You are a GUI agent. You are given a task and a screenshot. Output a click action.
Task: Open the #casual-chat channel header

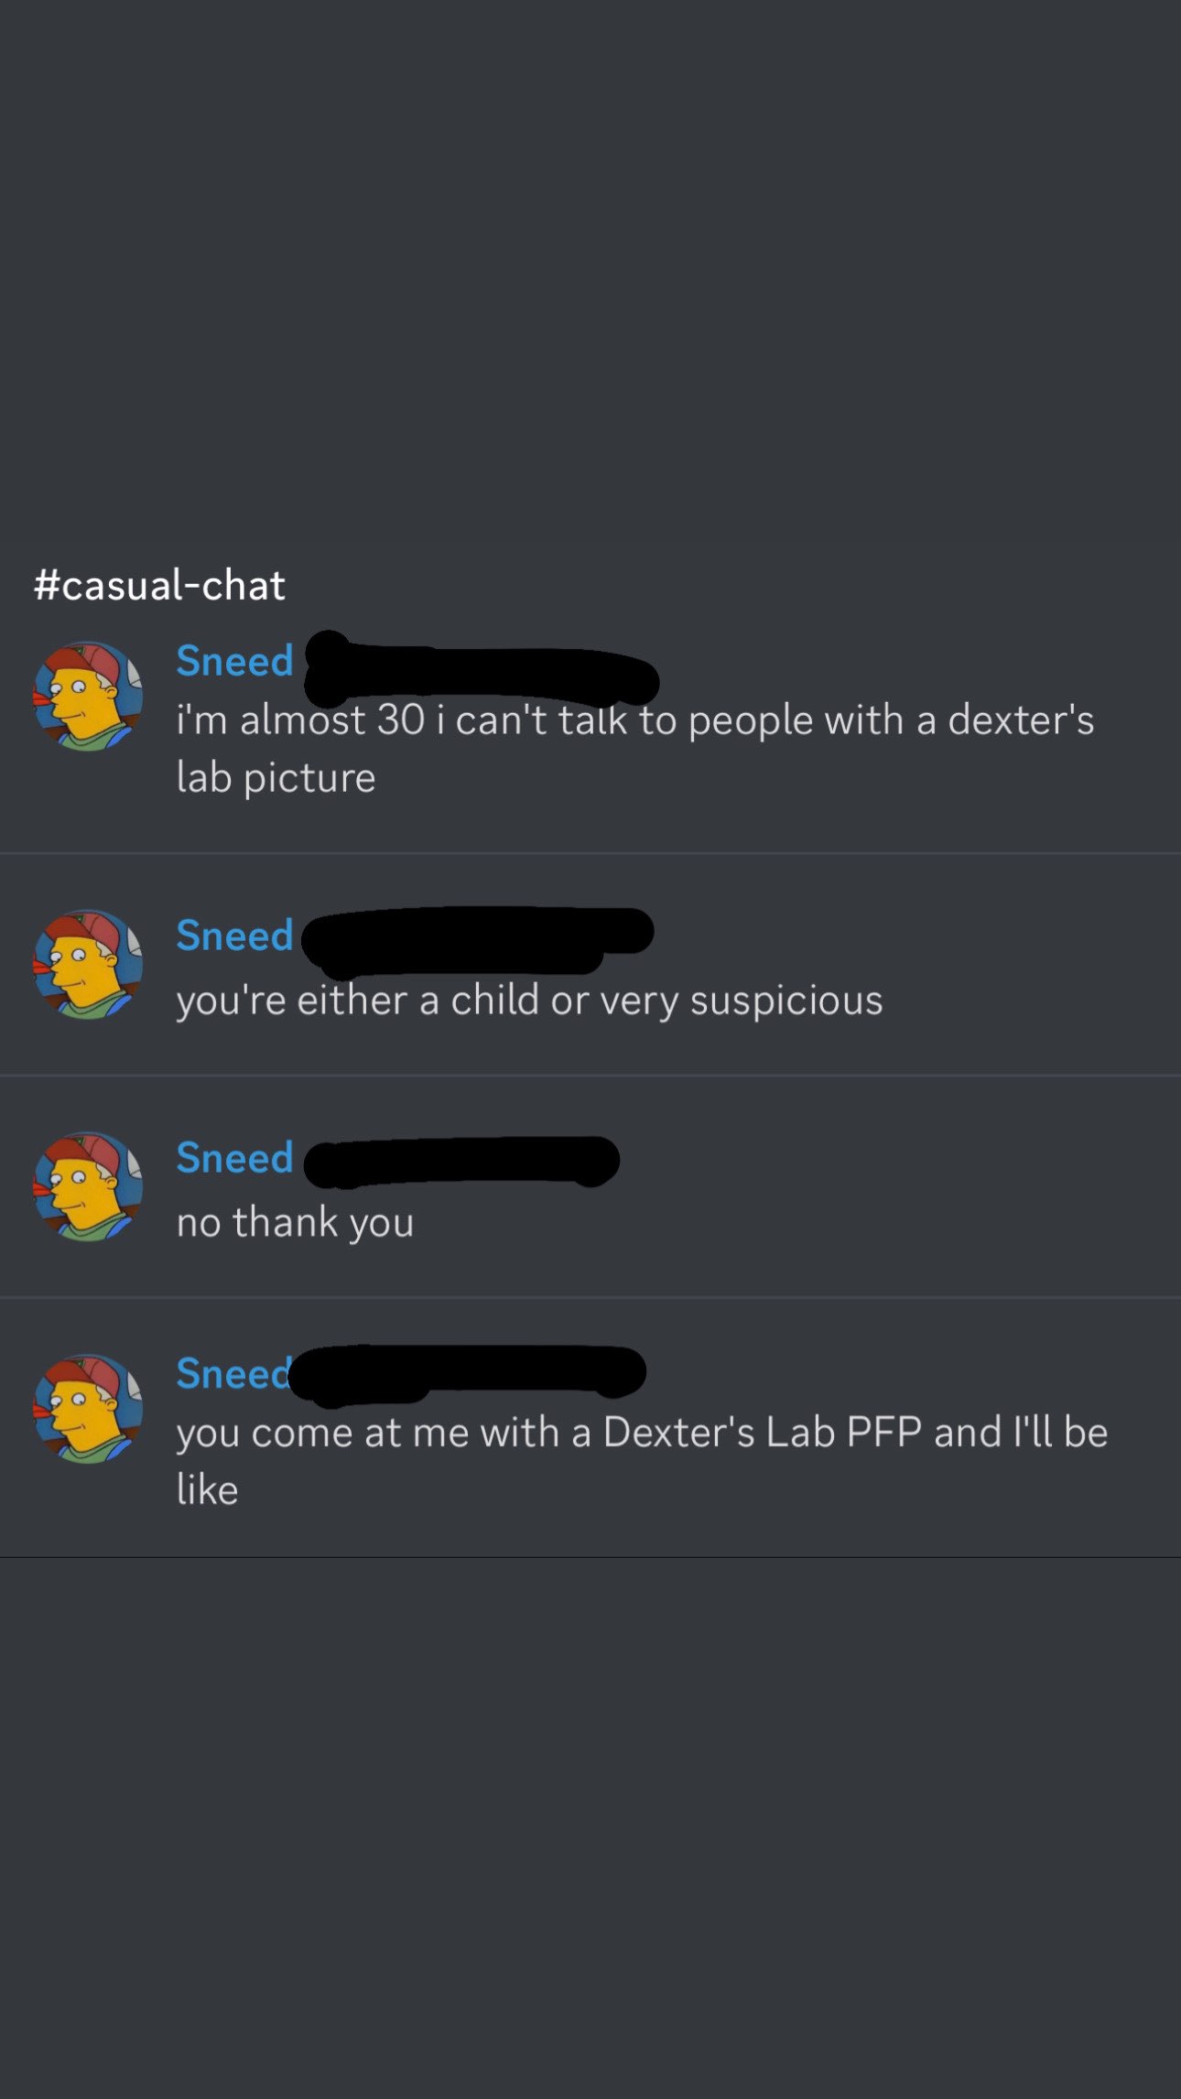159,585
